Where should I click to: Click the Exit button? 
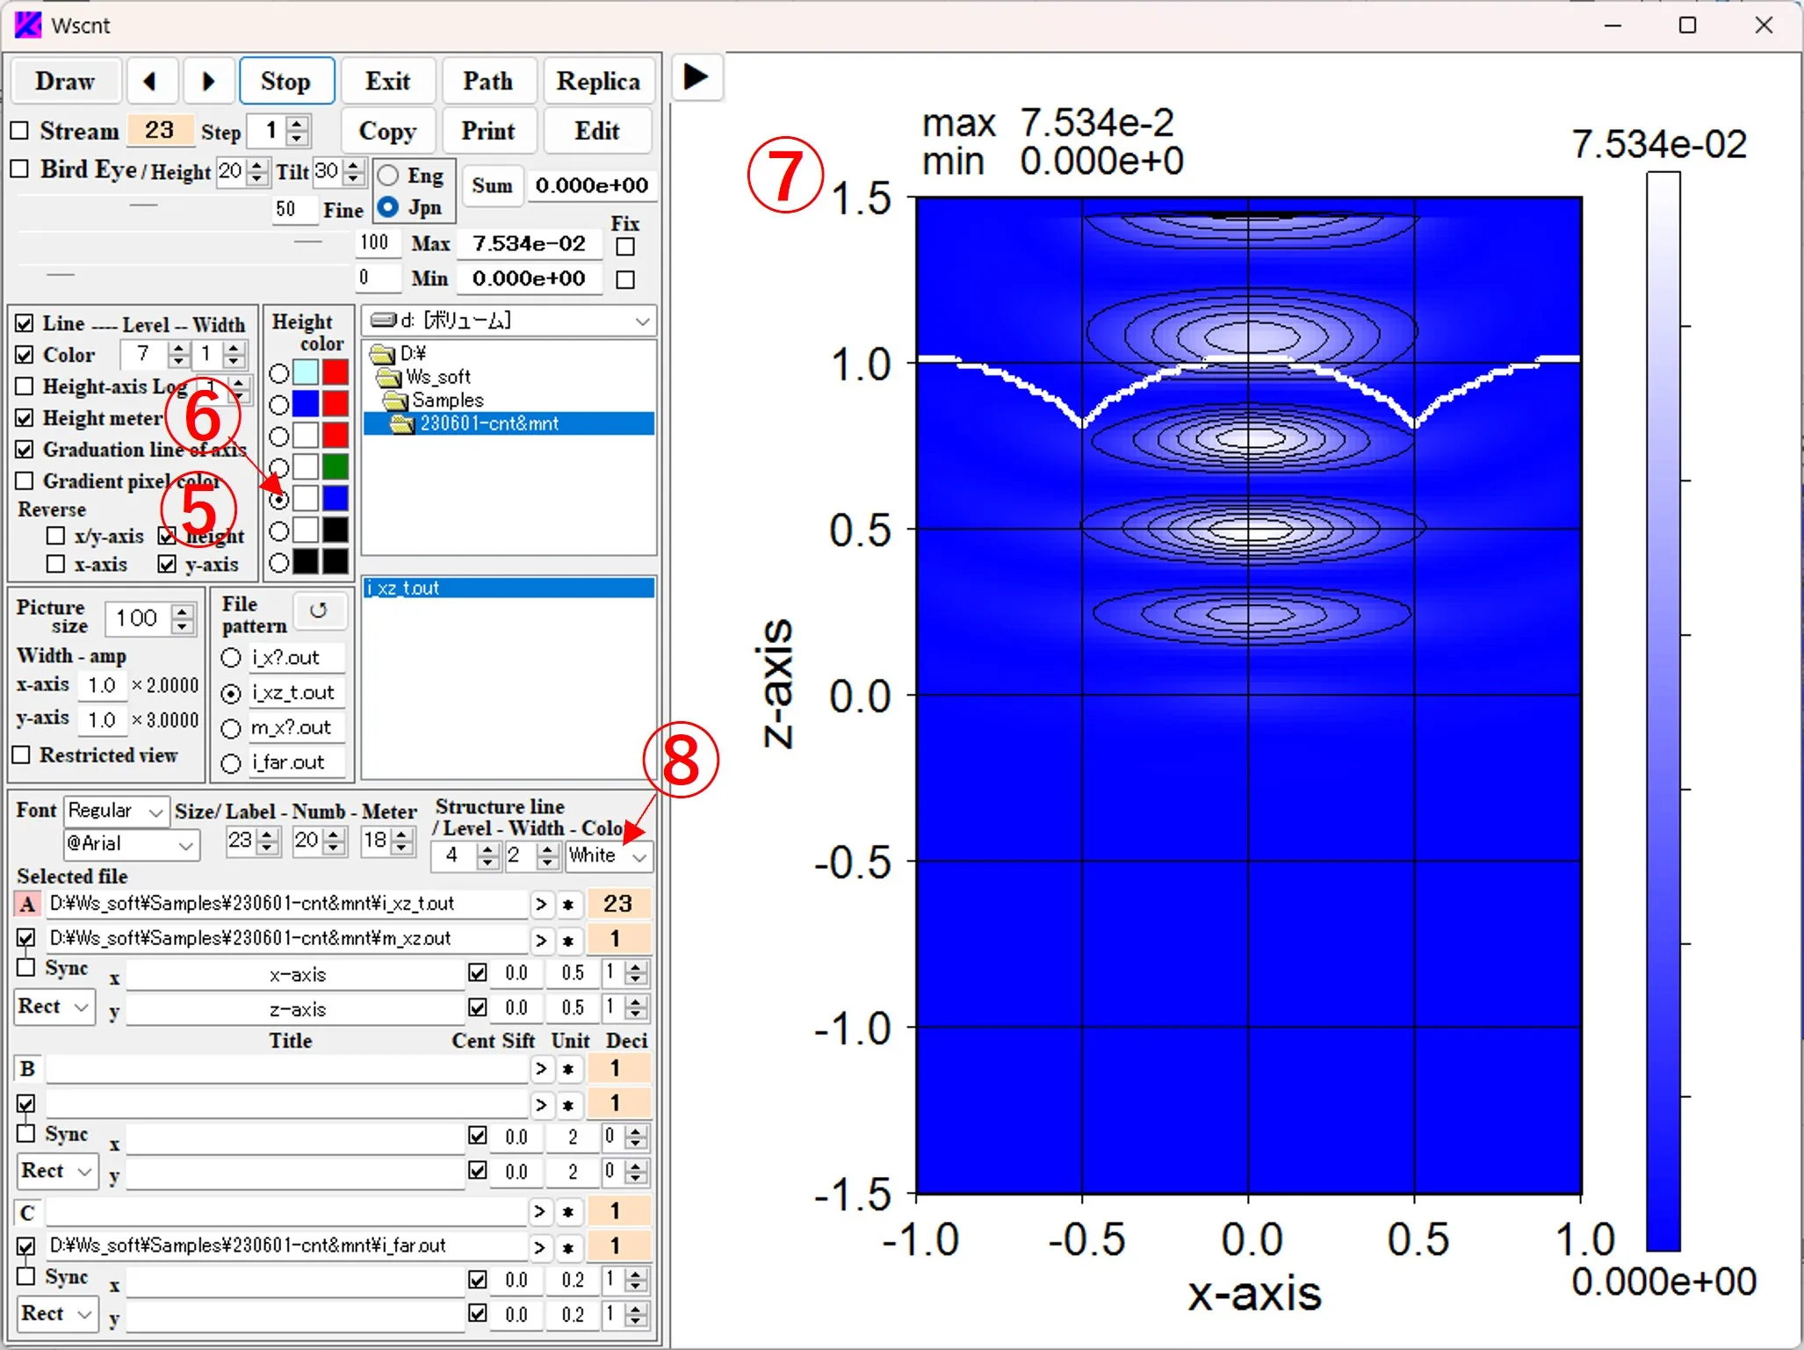point(387,81)
